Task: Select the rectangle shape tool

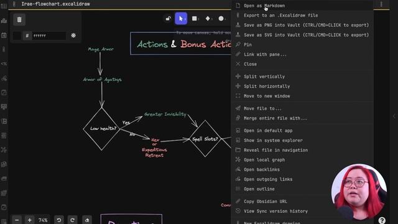Action: (x=195, y=19)
